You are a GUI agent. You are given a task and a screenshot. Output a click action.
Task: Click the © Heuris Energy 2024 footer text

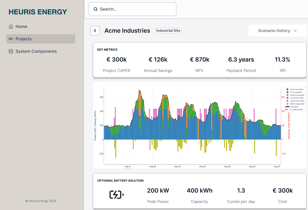[x=41, y=201]
